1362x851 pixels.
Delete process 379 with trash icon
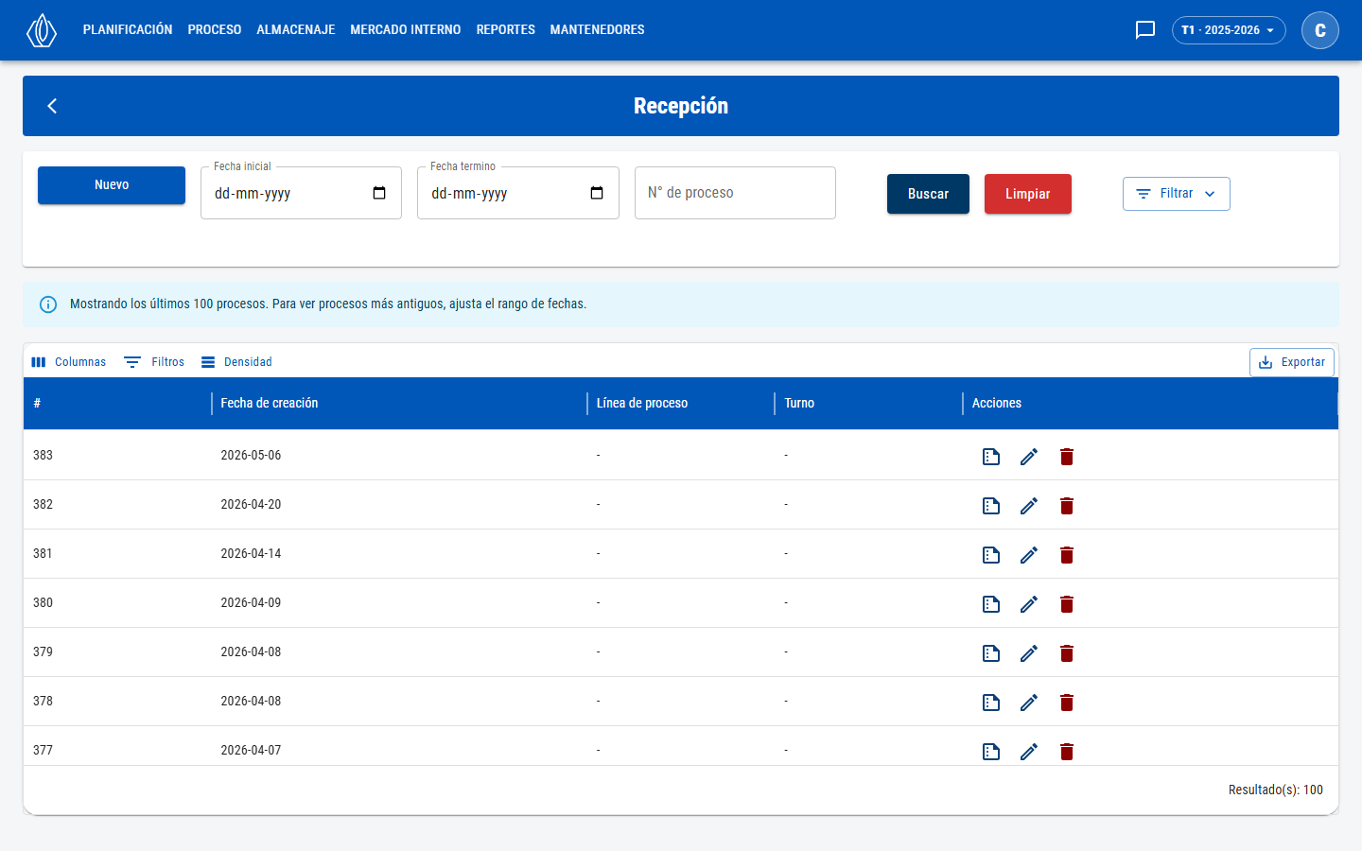pos(1067,653)
